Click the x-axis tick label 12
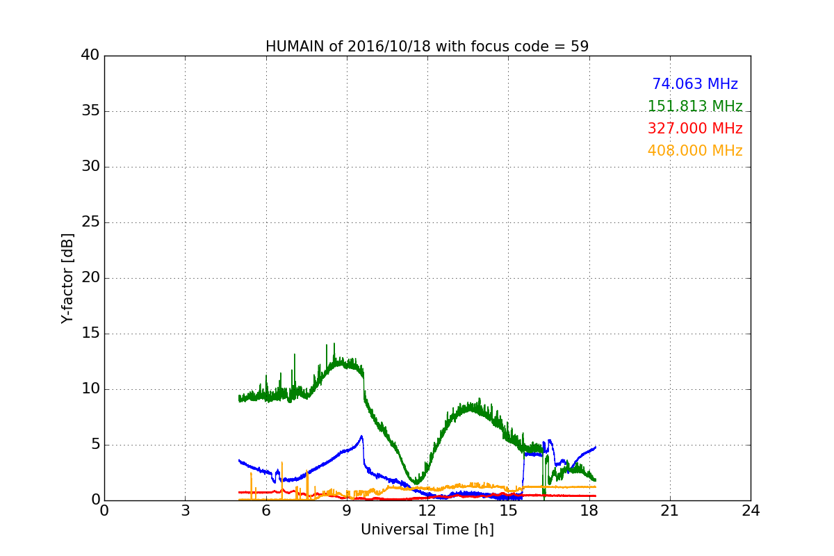834x556 pixels. point(427,511)
